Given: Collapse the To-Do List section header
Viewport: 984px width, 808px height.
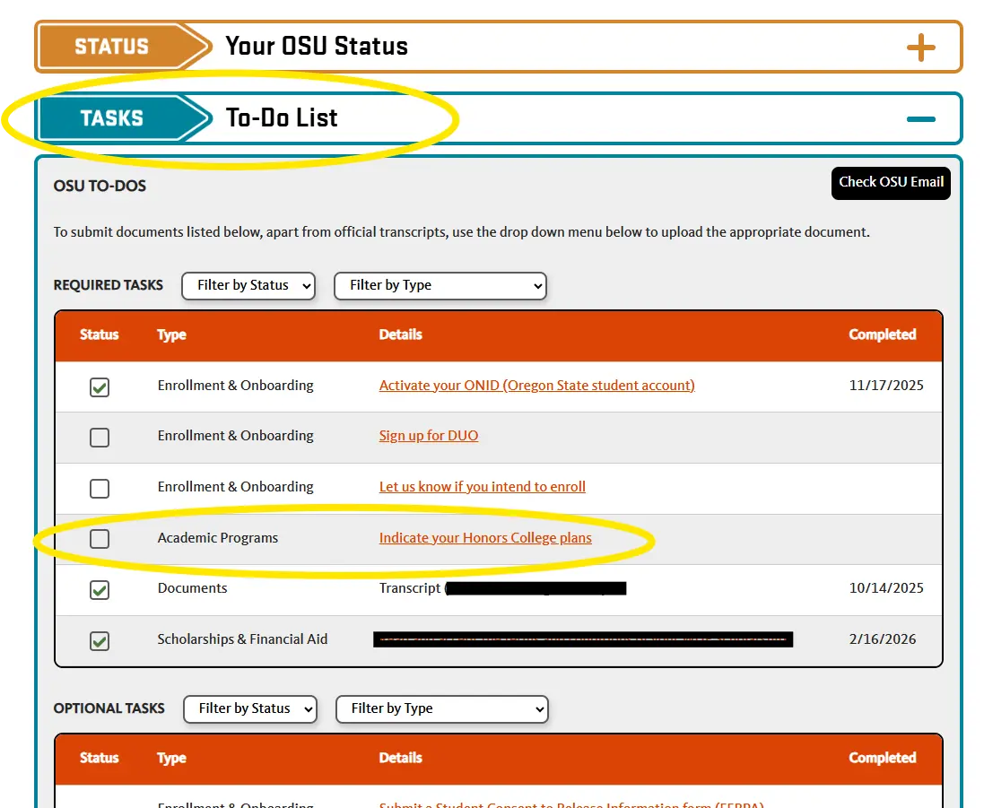Looking at the screenshot, I should pos(498,118).
